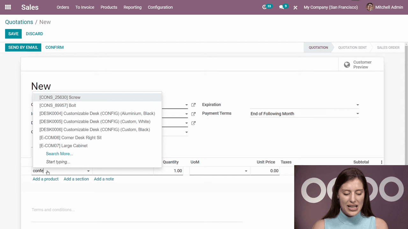Click the Quantity input field
This screenshot has height=229, width=408.
[168, 171]
